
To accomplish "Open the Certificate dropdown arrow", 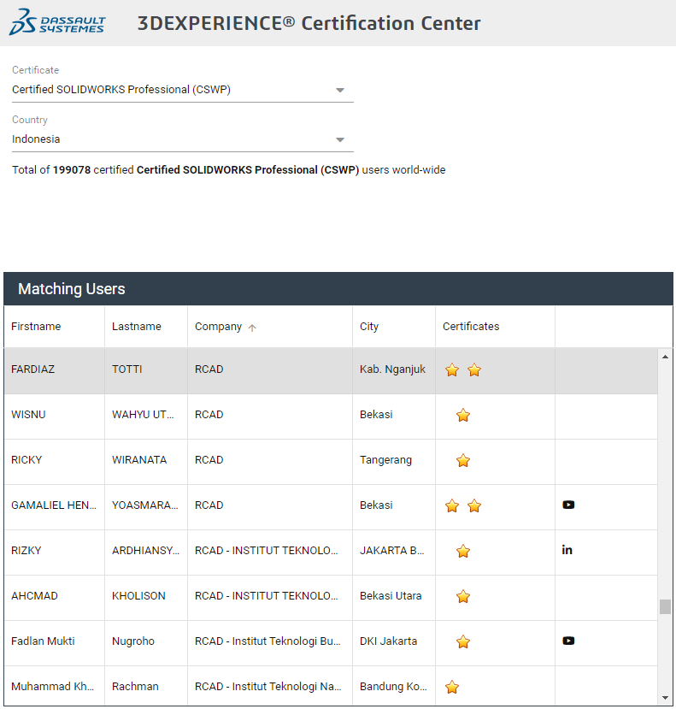I will point(340,90).
